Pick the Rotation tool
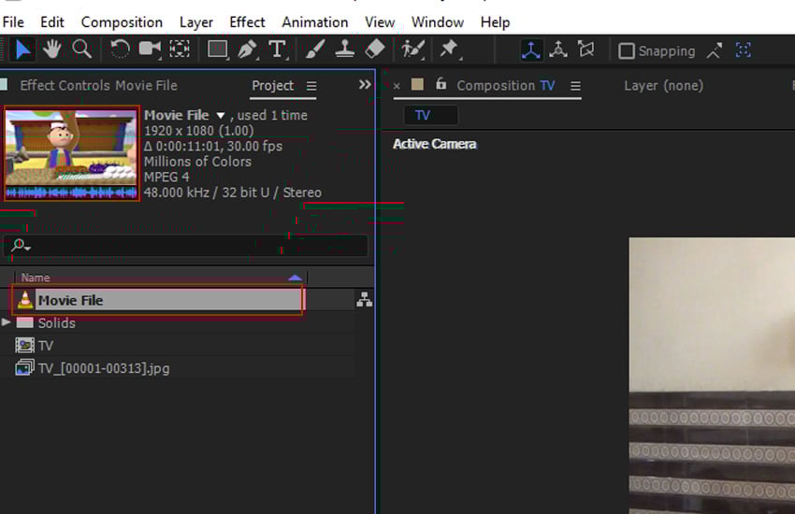 (120, 50)
